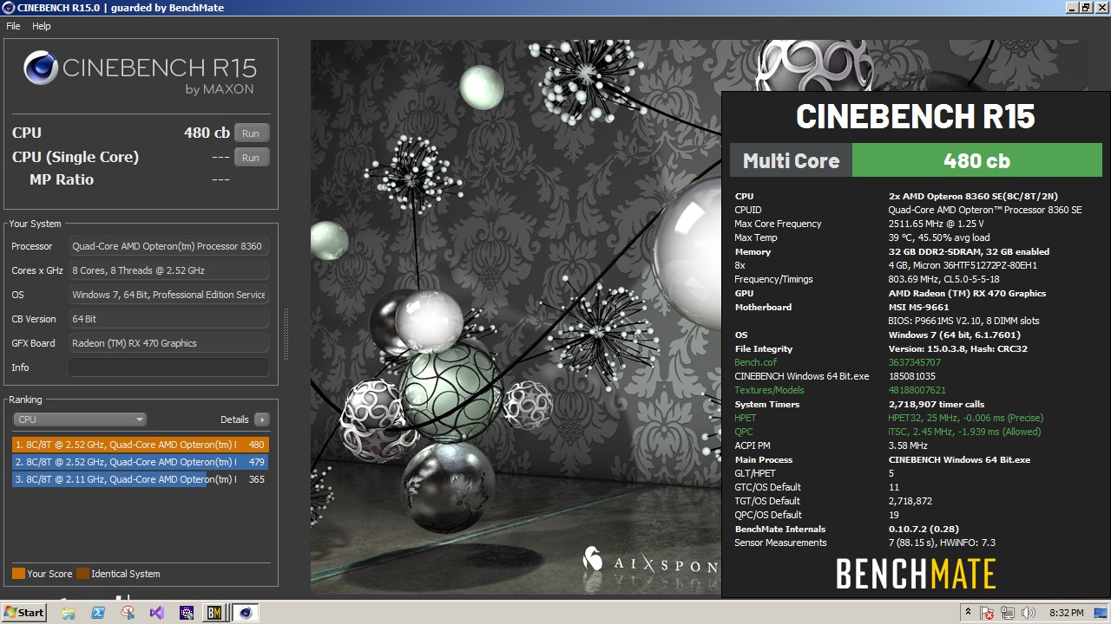Run the CPU (Single Core) benchmark

[251, 158]
